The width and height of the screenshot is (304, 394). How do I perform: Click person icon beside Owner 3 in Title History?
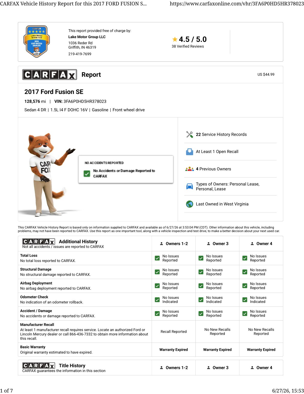click(208, 368)
